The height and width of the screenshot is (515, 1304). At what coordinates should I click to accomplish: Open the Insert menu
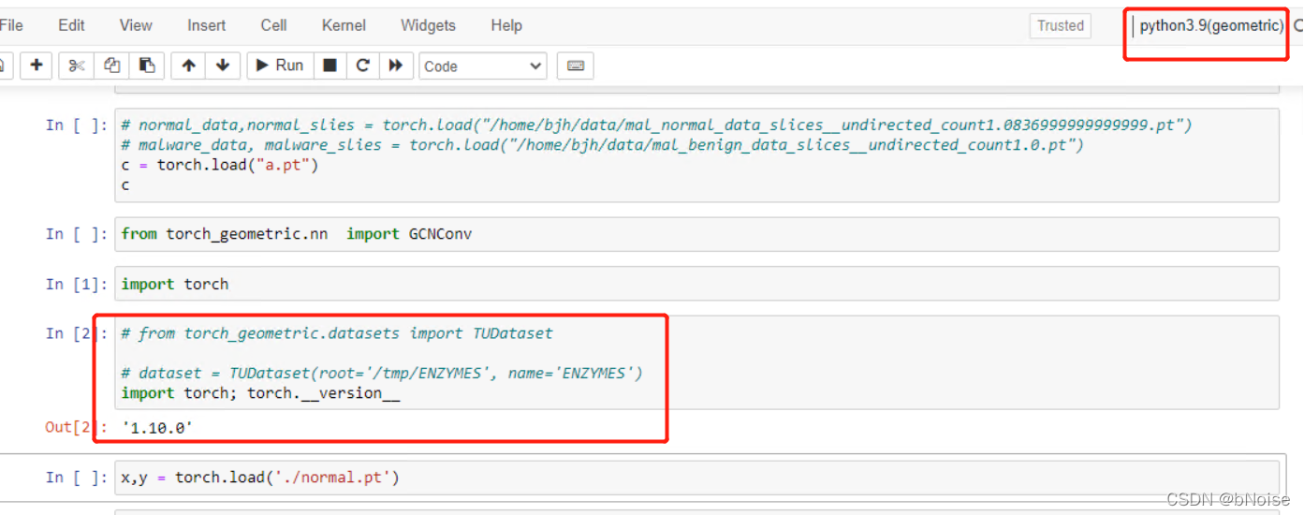[206, 25]
